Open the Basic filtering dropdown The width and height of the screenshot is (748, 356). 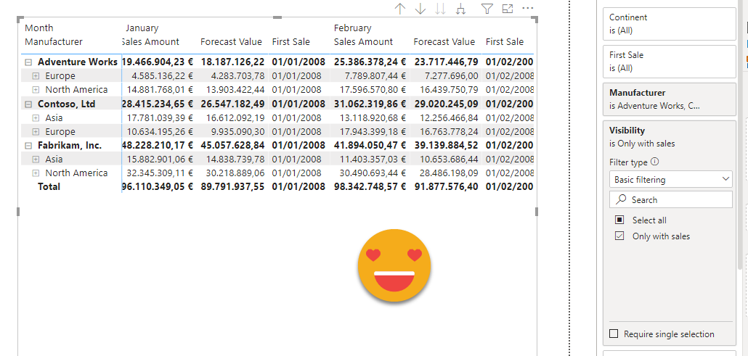coord(670,179)
